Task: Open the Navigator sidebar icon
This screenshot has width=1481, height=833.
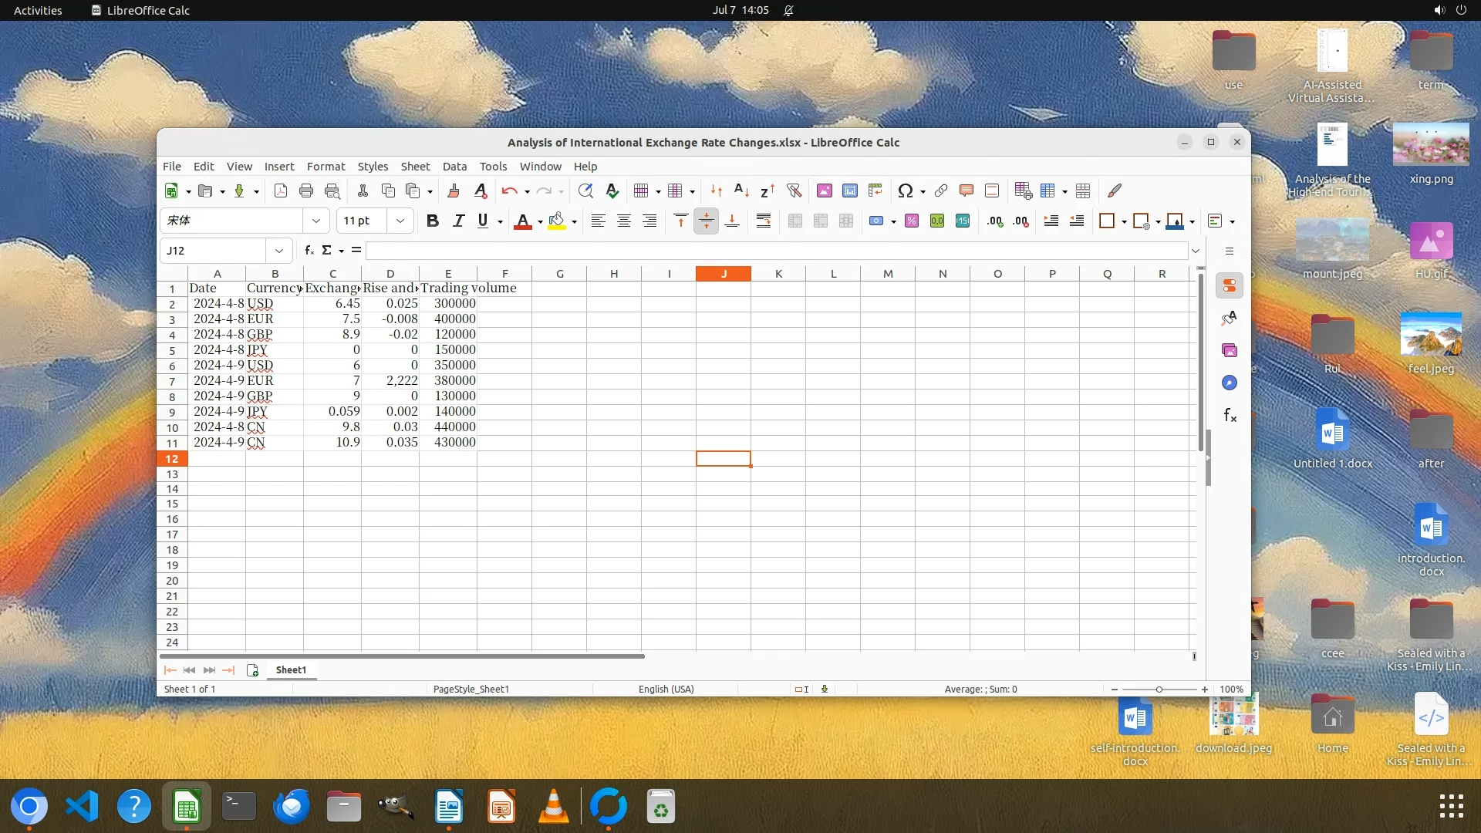Action: point(1230,383)
